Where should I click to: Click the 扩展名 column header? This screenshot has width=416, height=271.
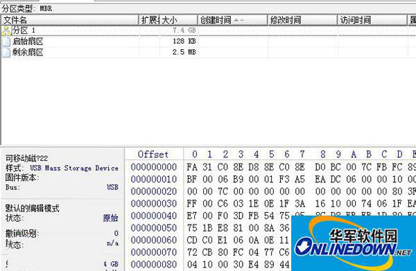[149, 20]
